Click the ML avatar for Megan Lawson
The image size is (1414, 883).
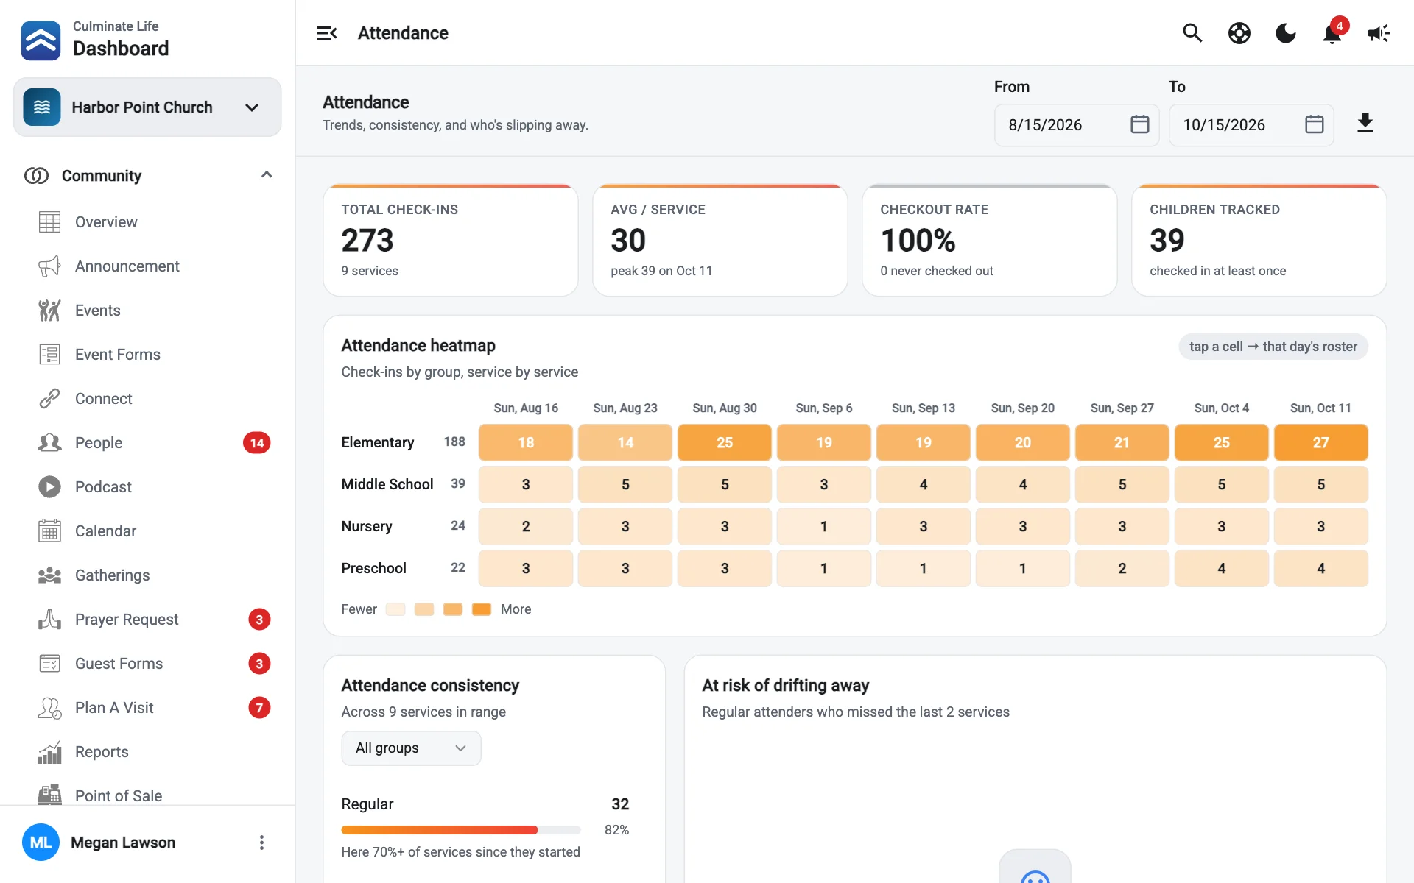coord(41,843)
